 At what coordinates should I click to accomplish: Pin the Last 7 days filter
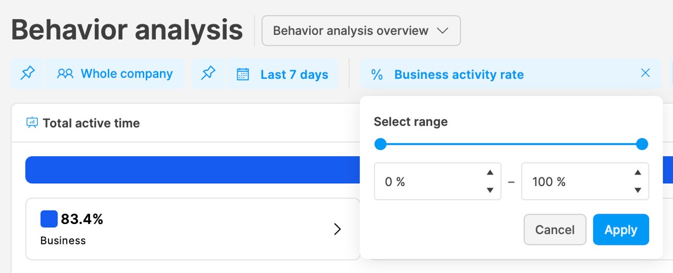coord(208,73)
